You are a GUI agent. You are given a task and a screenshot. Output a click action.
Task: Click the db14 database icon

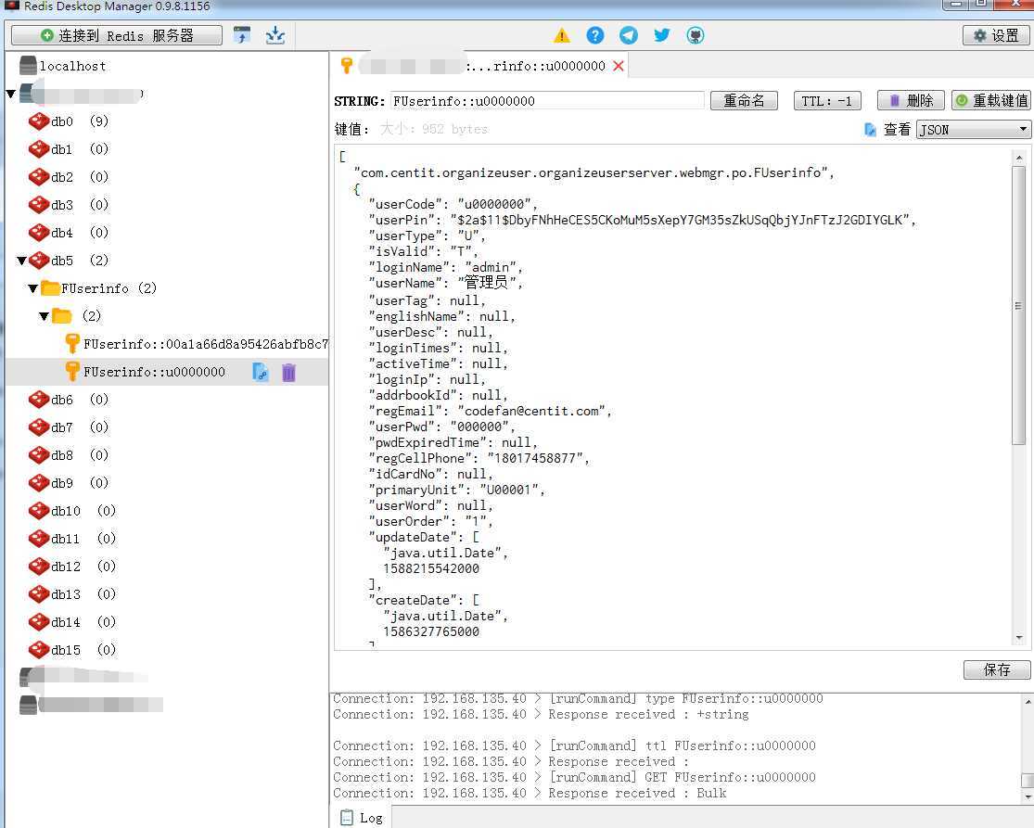click(39, 622)
